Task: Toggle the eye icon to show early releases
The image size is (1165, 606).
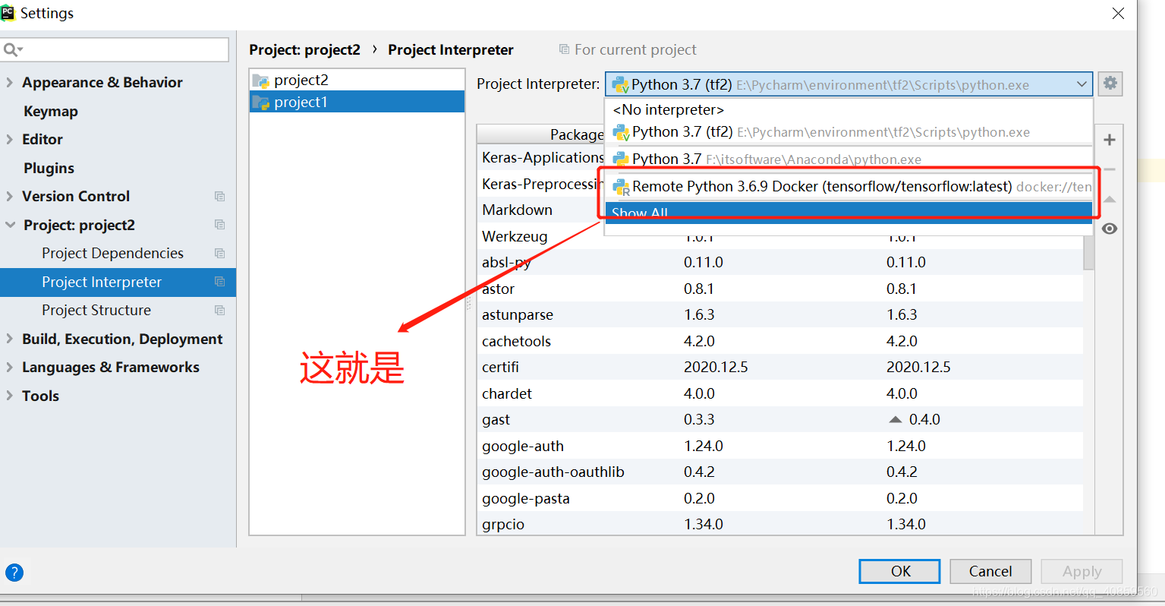Action: click(1109, 228)
